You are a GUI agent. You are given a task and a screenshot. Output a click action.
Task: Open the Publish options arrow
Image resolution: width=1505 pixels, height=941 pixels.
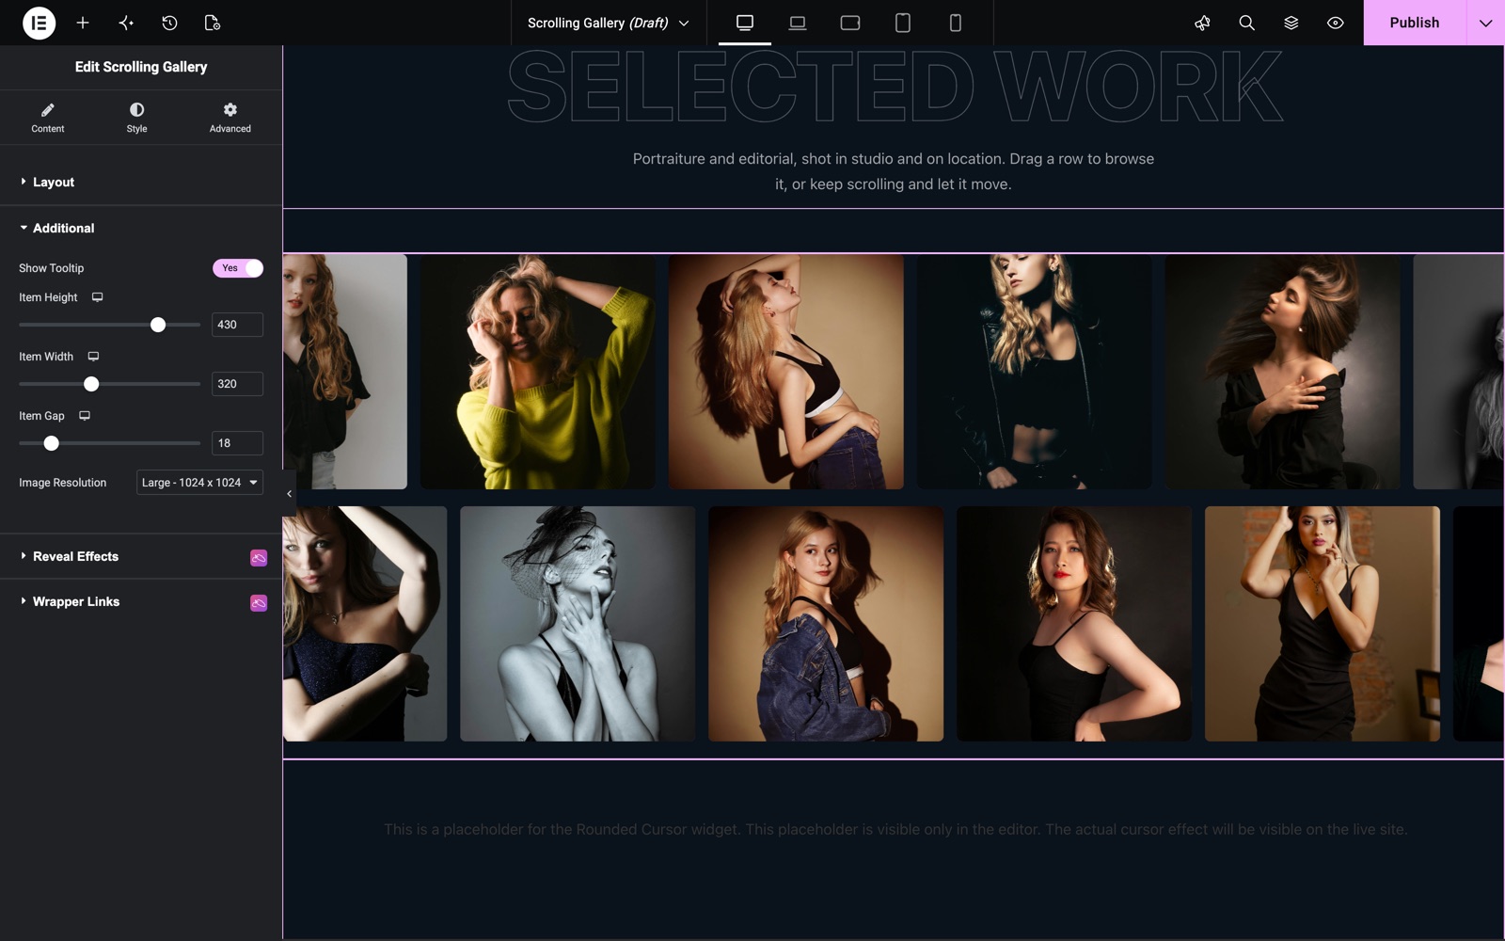pos(1485,23)
